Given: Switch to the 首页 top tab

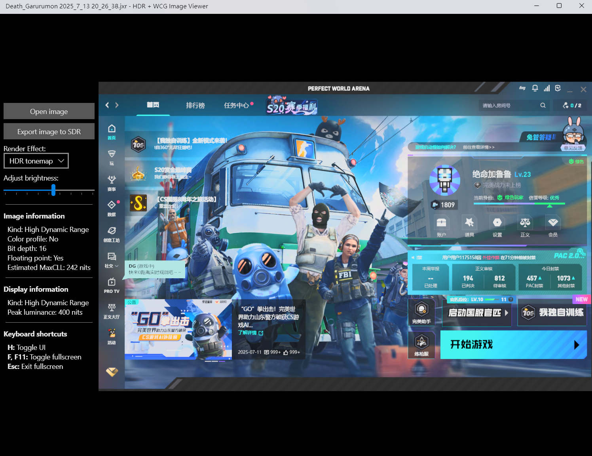Looking at the screenshot, I should 153,105.
